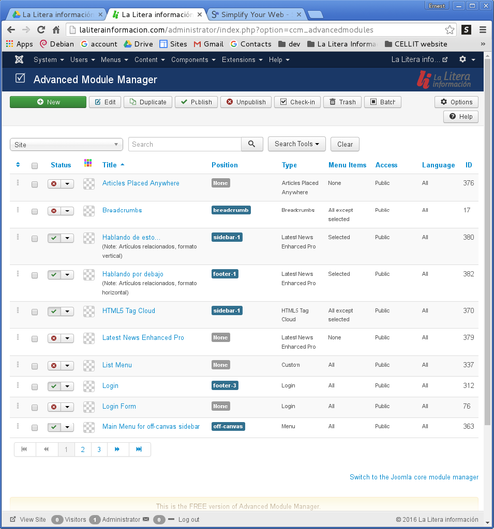Click the sort order arrows column icon
Screen dimensions: 494x529
18,165
